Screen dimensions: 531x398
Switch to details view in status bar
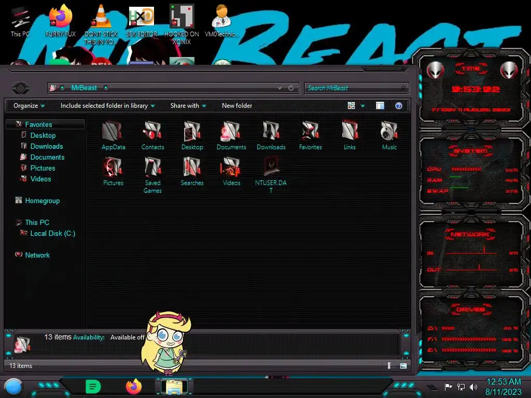(389, 366)
